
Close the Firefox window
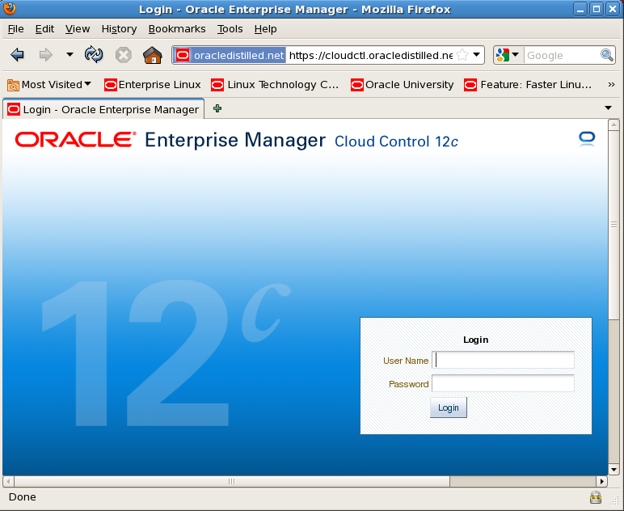[x=613, y=9]
